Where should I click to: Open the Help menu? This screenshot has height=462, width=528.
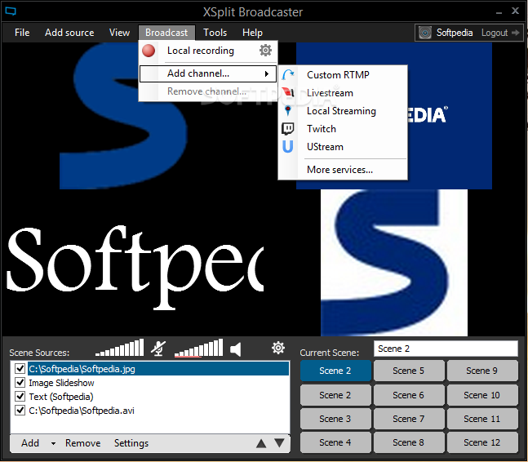click(x=252, y=33)
